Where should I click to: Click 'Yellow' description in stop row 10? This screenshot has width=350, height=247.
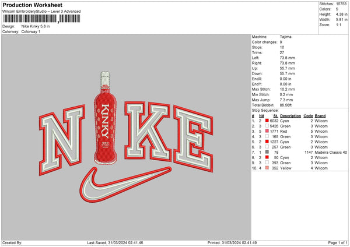tap(285, 168)
